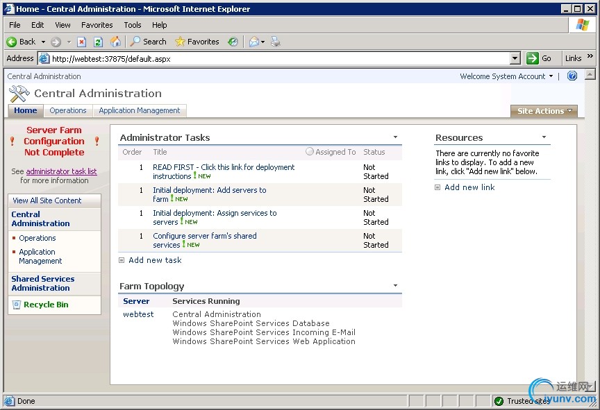Click the vertical scrollbar up arrow
The width and height of the screenshot is (600, 410).
[590, 74]
